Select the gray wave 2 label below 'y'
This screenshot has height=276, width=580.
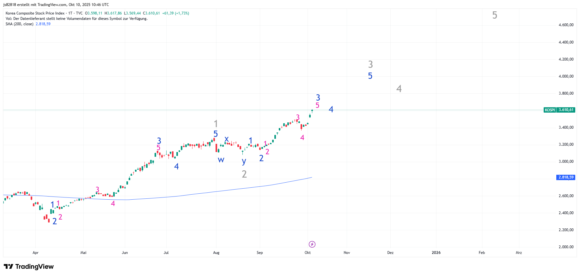244,174
